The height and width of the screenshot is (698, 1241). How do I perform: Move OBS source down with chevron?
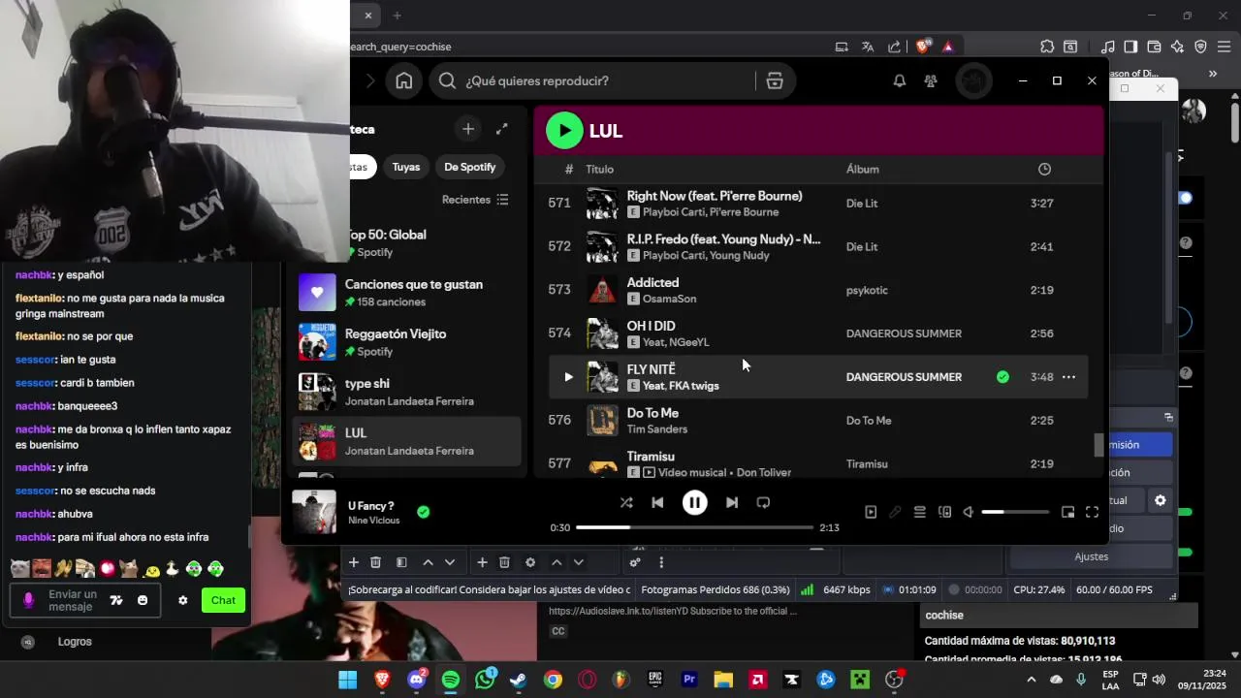579,562
